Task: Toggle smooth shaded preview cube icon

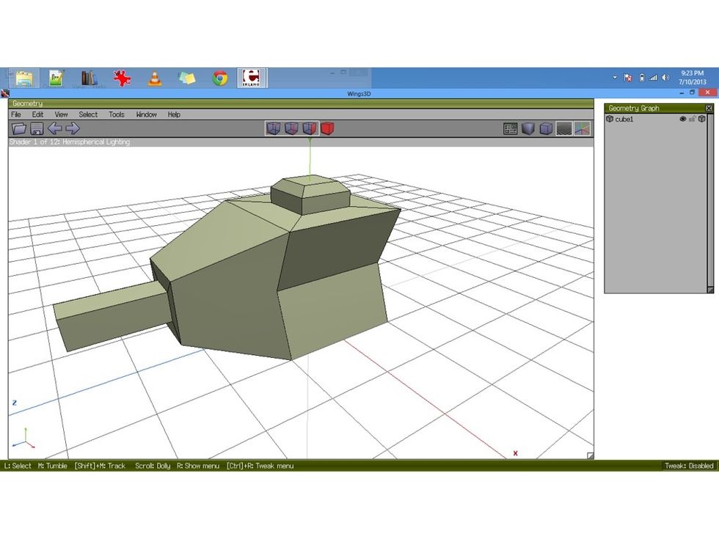Action: [x=528, y=128]
